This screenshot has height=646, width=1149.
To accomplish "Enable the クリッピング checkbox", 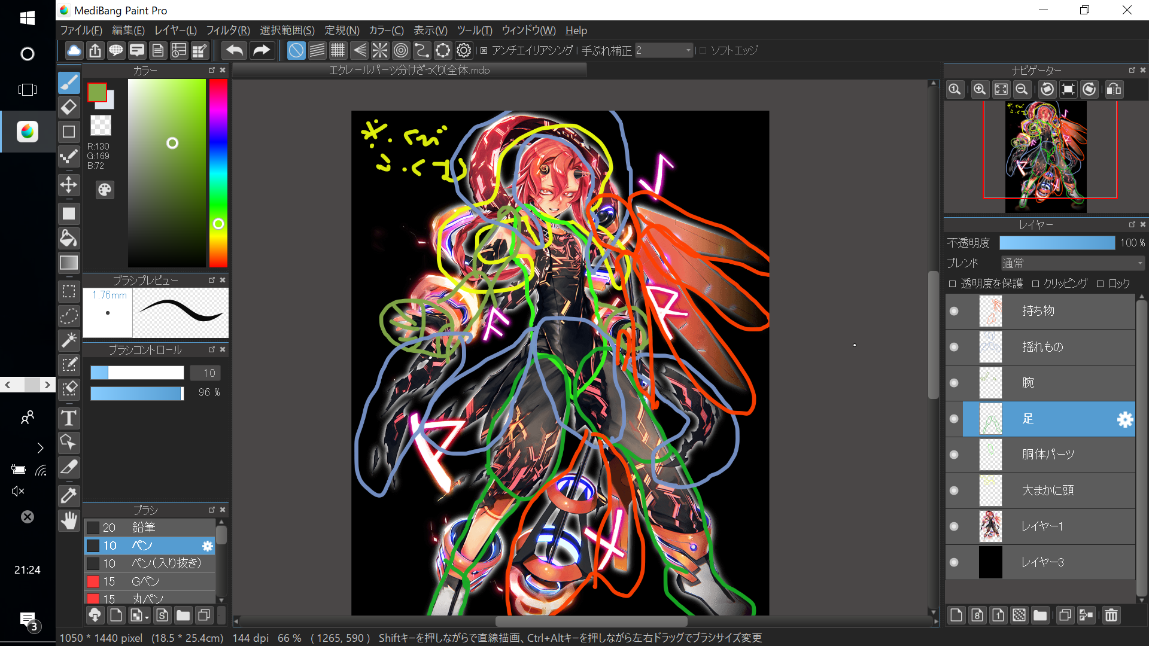I will coord(1035,284).
